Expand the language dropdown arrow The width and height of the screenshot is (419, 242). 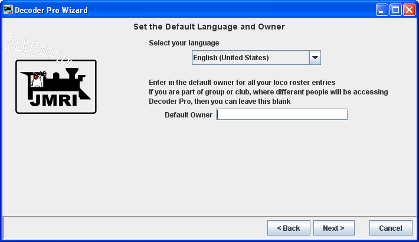(315, 57)
